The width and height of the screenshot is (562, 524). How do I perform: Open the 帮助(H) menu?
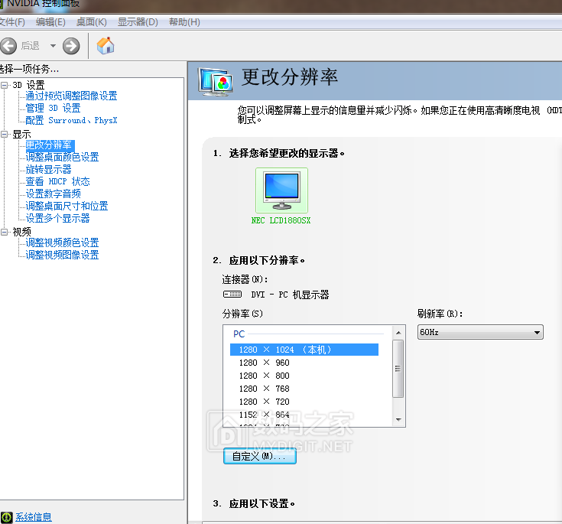tap(184, 22)
